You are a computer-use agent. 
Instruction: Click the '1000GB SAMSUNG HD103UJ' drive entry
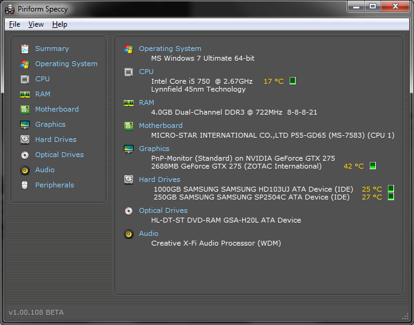coord(254,189)
